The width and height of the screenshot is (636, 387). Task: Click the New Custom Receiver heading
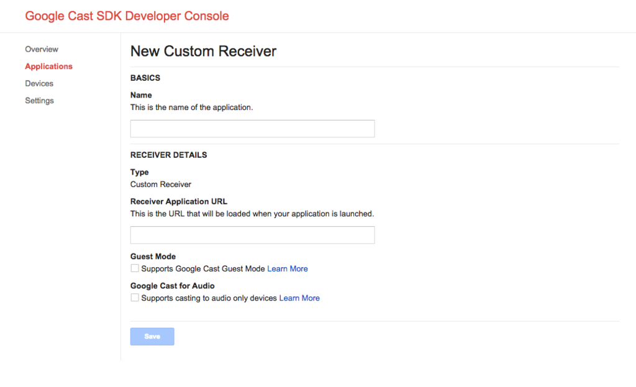click(203, 51)
